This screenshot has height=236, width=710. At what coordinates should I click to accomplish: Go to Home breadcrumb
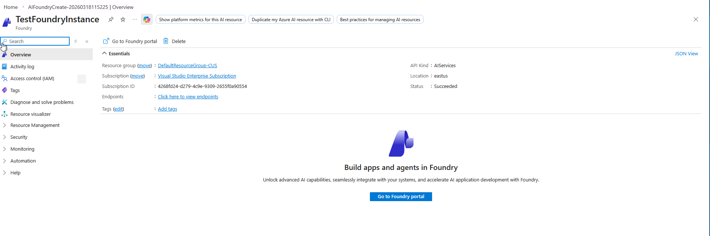click(x=11, y=7)
